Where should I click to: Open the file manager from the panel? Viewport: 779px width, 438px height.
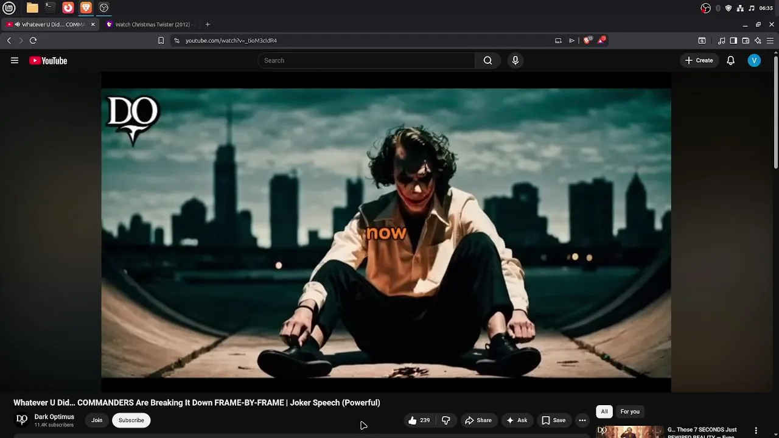[x=32, y=8]
